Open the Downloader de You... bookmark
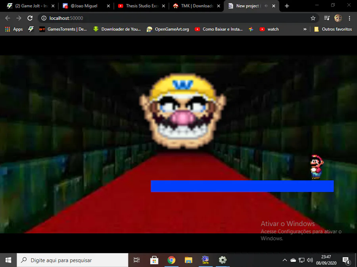The height and width of the screenshot is (267, 357). [117, 29]
